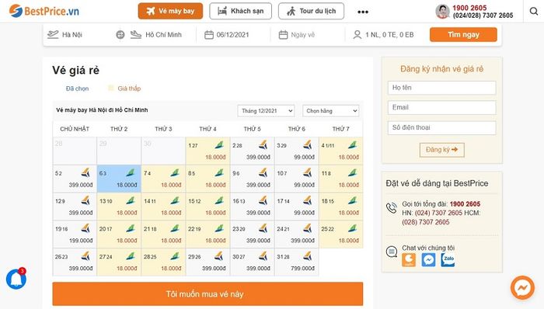Switch to the Khách sạn tab

tap(240, 11)
